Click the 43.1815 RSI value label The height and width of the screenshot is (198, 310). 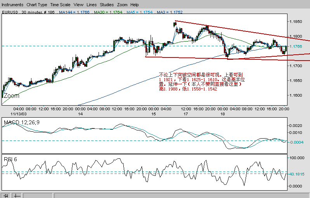pyautogui.click(x=297, y=174)
